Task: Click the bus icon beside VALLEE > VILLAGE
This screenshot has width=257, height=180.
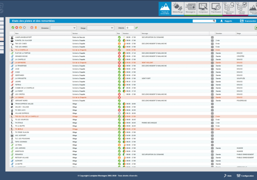Action: 12,107
